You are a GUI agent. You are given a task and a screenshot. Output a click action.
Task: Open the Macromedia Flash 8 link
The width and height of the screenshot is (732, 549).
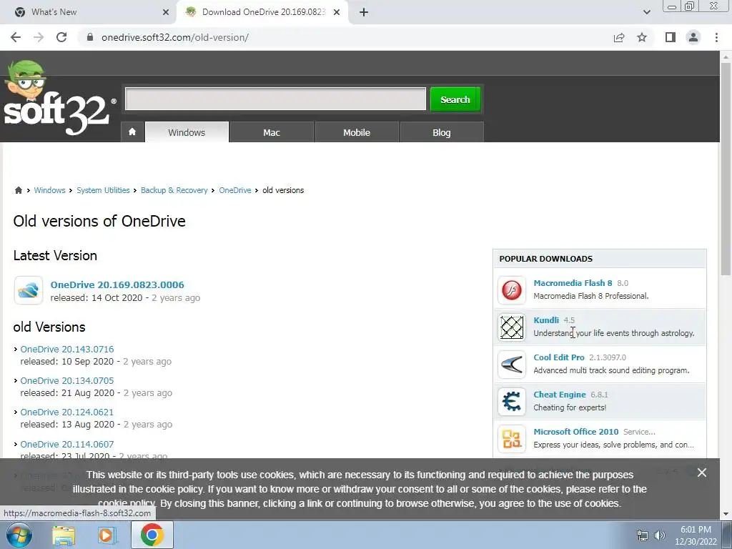[x=573, y=283]
